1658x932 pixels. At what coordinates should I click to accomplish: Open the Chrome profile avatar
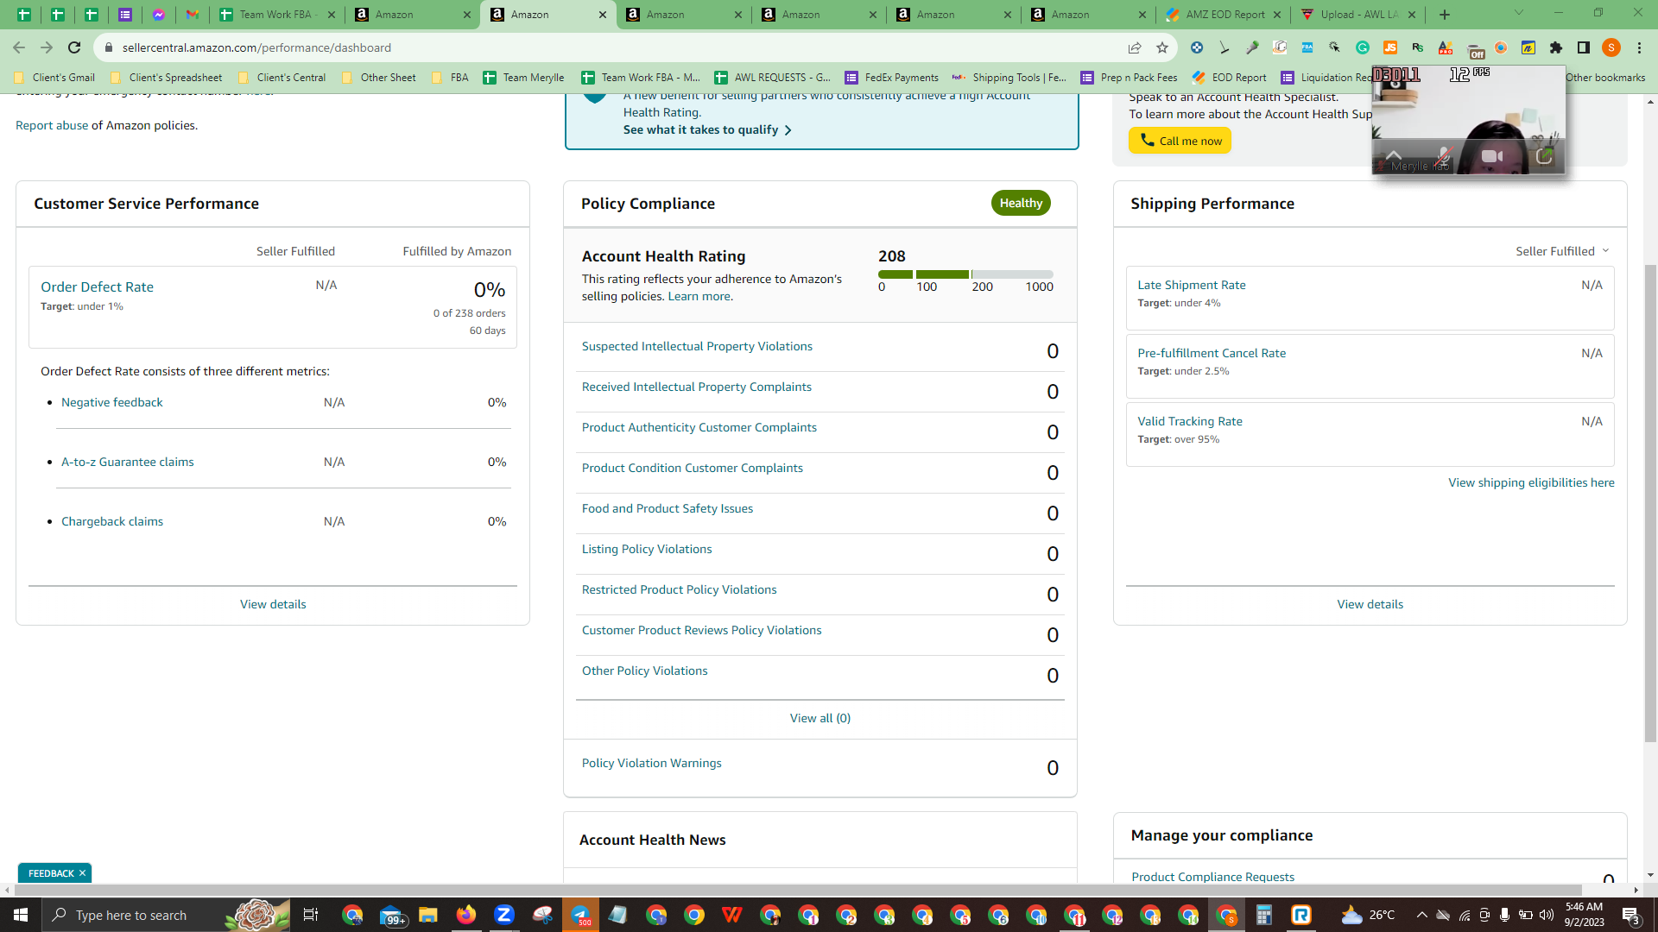(x=1611, y=47)
